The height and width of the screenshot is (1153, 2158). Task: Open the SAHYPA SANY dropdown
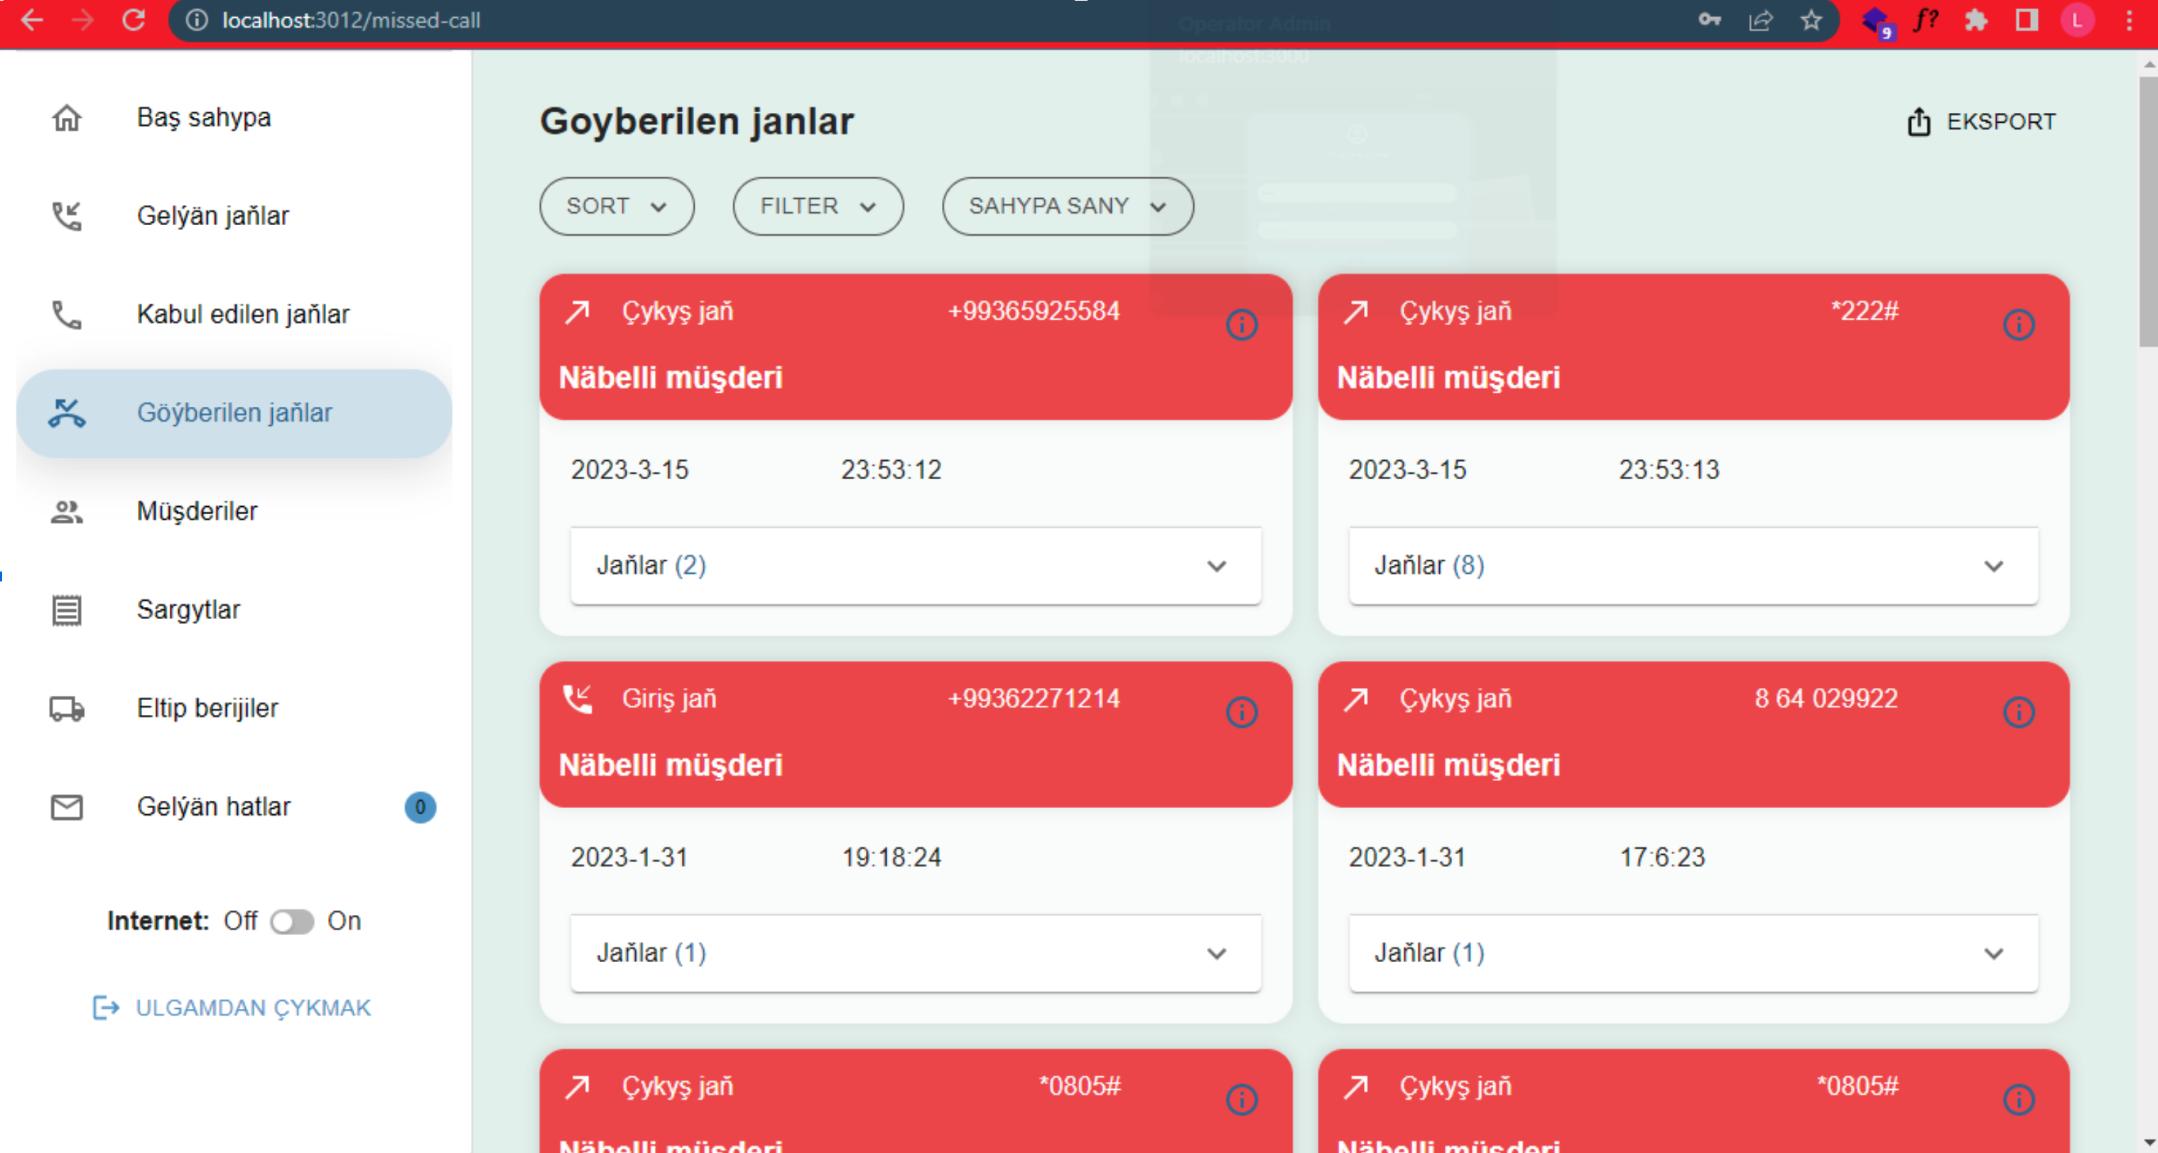(1068, 206)
